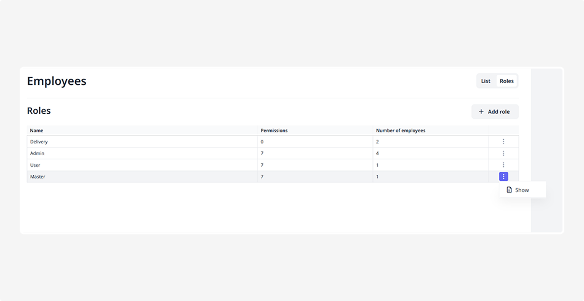This screenshot has height=301, width=584.
Task: Select the Delivery role name
Action: click(x=39, y=142)
